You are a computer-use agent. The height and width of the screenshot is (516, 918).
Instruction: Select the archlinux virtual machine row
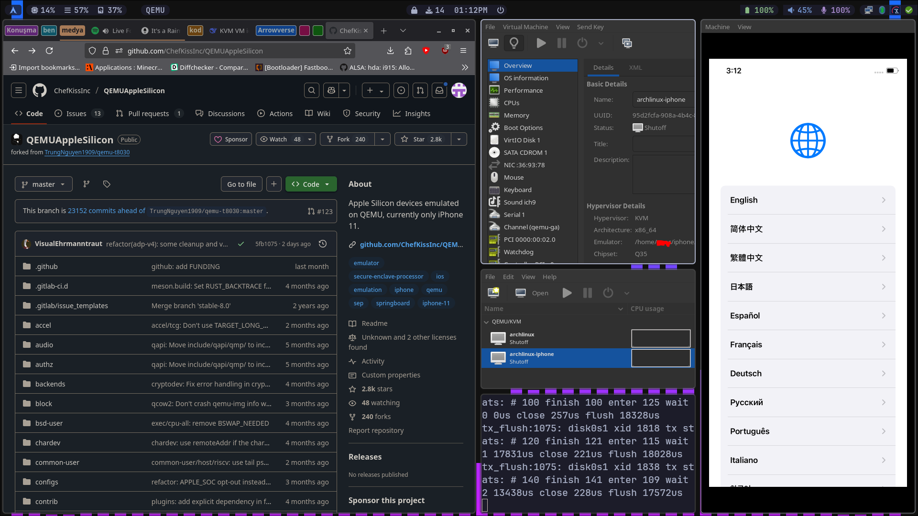click(x=588, y=338)
